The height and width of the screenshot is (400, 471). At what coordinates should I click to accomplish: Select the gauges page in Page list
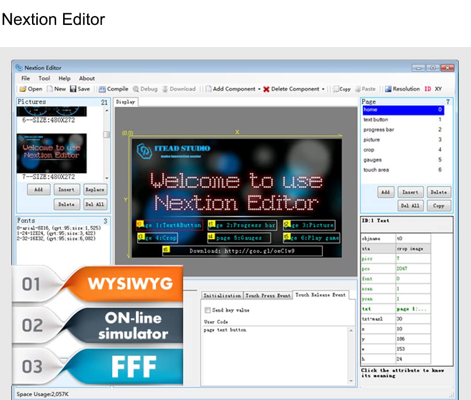coord(373,160)
